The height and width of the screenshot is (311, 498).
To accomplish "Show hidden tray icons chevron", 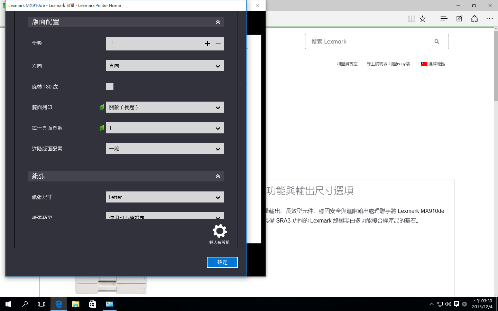I will tap(431, 304).
